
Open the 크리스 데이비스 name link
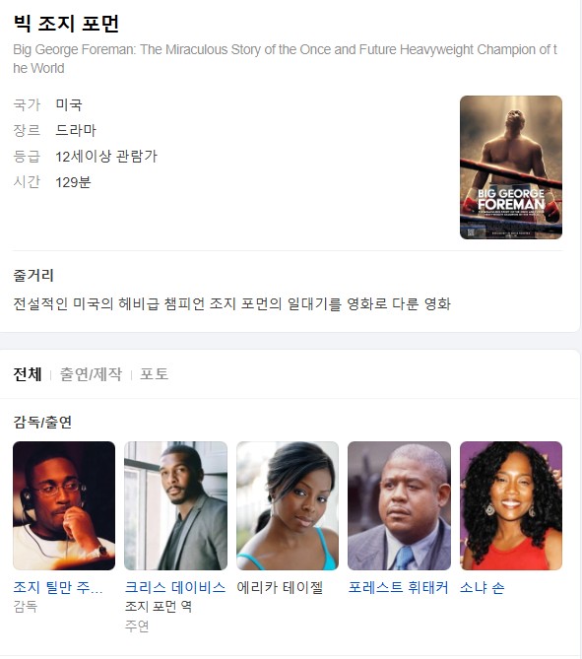tap(175, 587)
